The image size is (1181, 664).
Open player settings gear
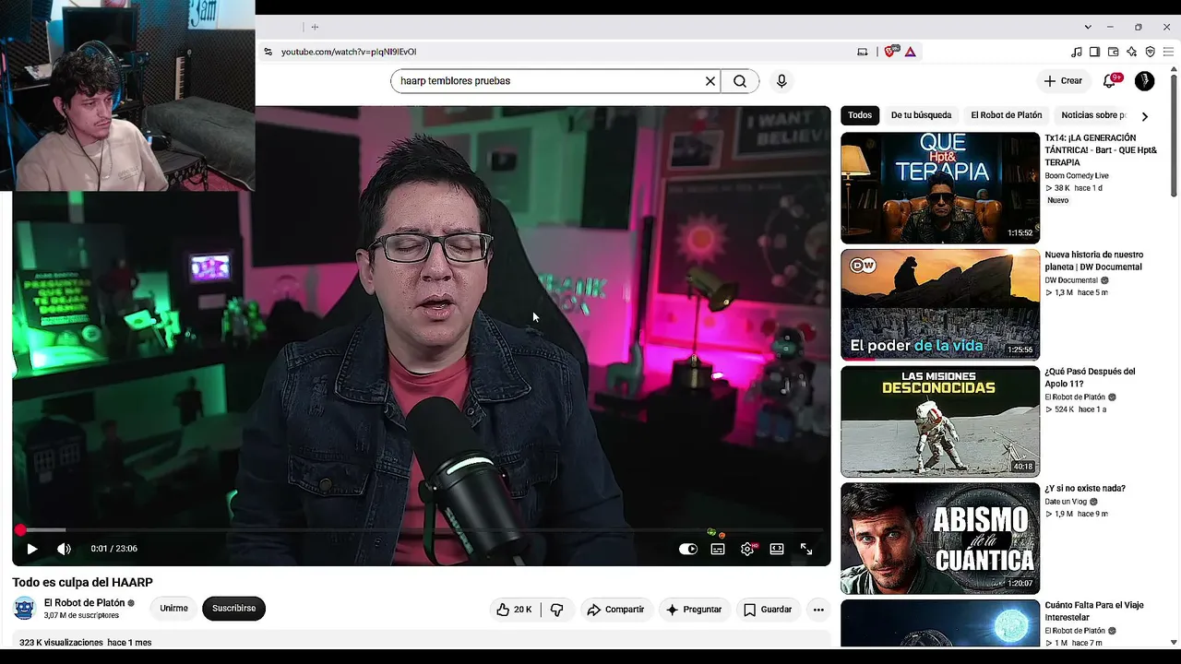pos(747,549)
